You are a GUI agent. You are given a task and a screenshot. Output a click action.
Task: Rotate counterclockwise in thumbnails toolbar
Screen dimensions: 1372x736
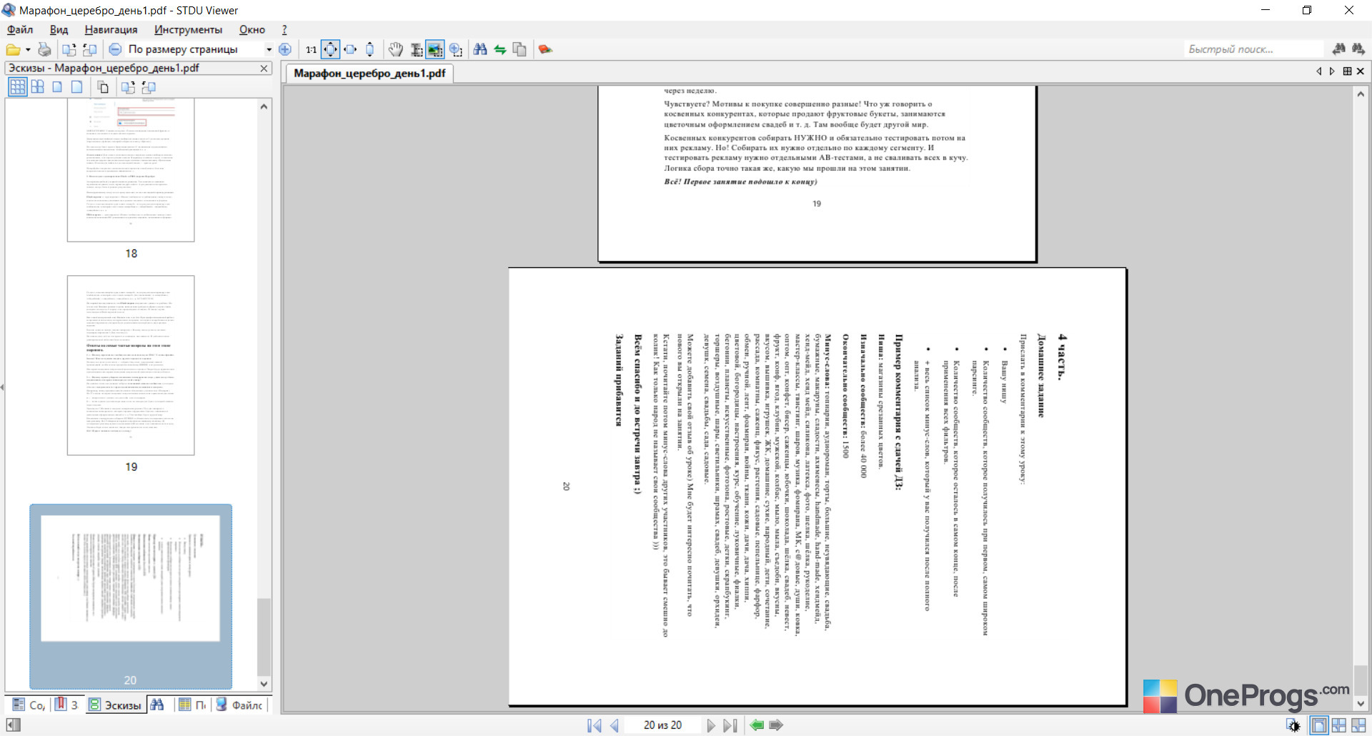149,87
